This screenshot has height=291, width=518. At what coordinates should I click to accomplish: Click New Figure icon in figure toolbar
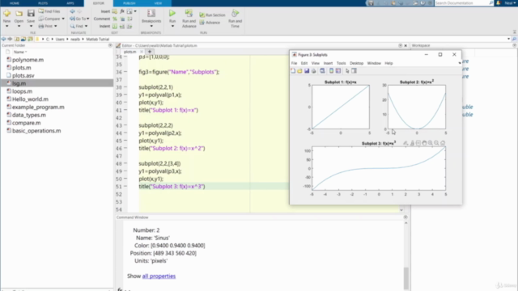click(x=293, y=71)
